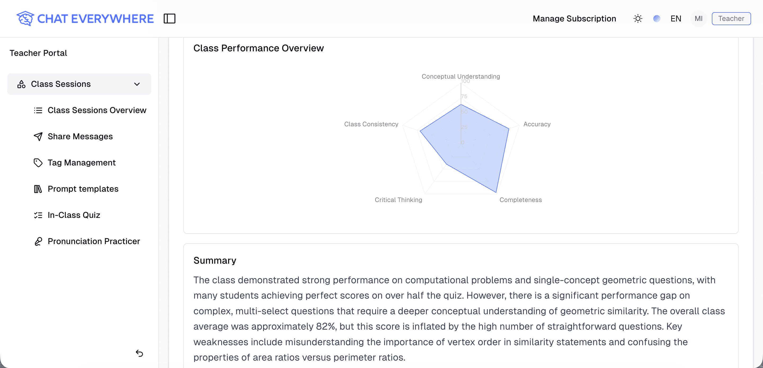Open the EN language selector
The width and height of the screenshot is (763, 368).
(676, 19)
